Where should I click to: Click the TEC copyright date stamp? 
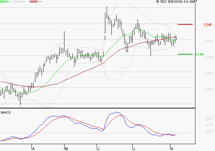click(x=177, y=2)
